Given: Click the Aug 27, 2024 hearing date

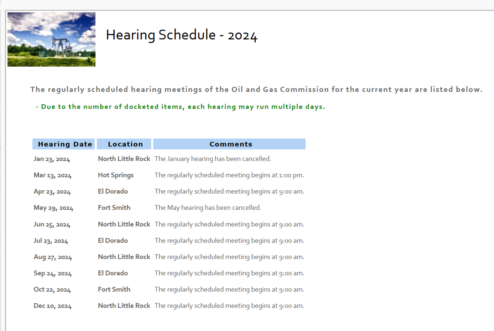Looking at the screenshot, I should point(53,257).
